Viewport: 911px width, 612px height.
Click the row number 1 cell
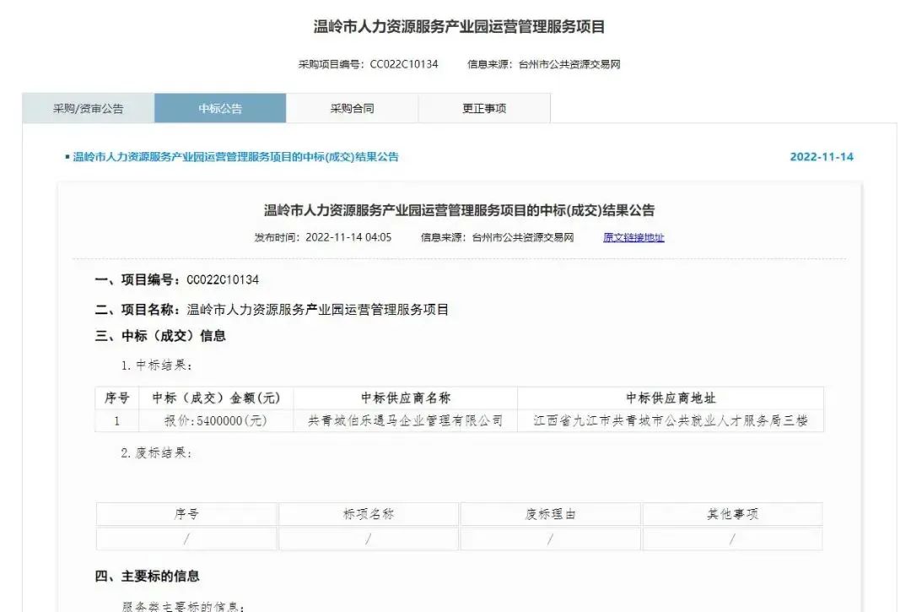(x=116, y=420)
